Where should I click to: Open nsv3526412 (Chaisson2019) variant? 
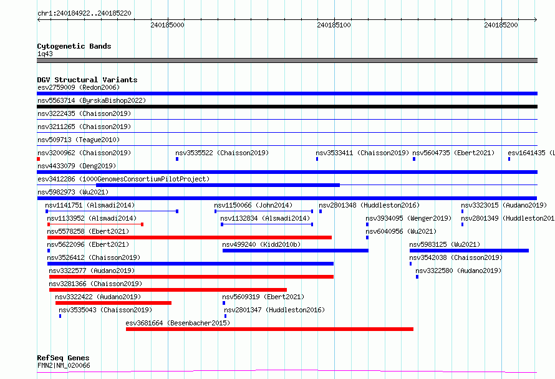(x=94, y=257)
